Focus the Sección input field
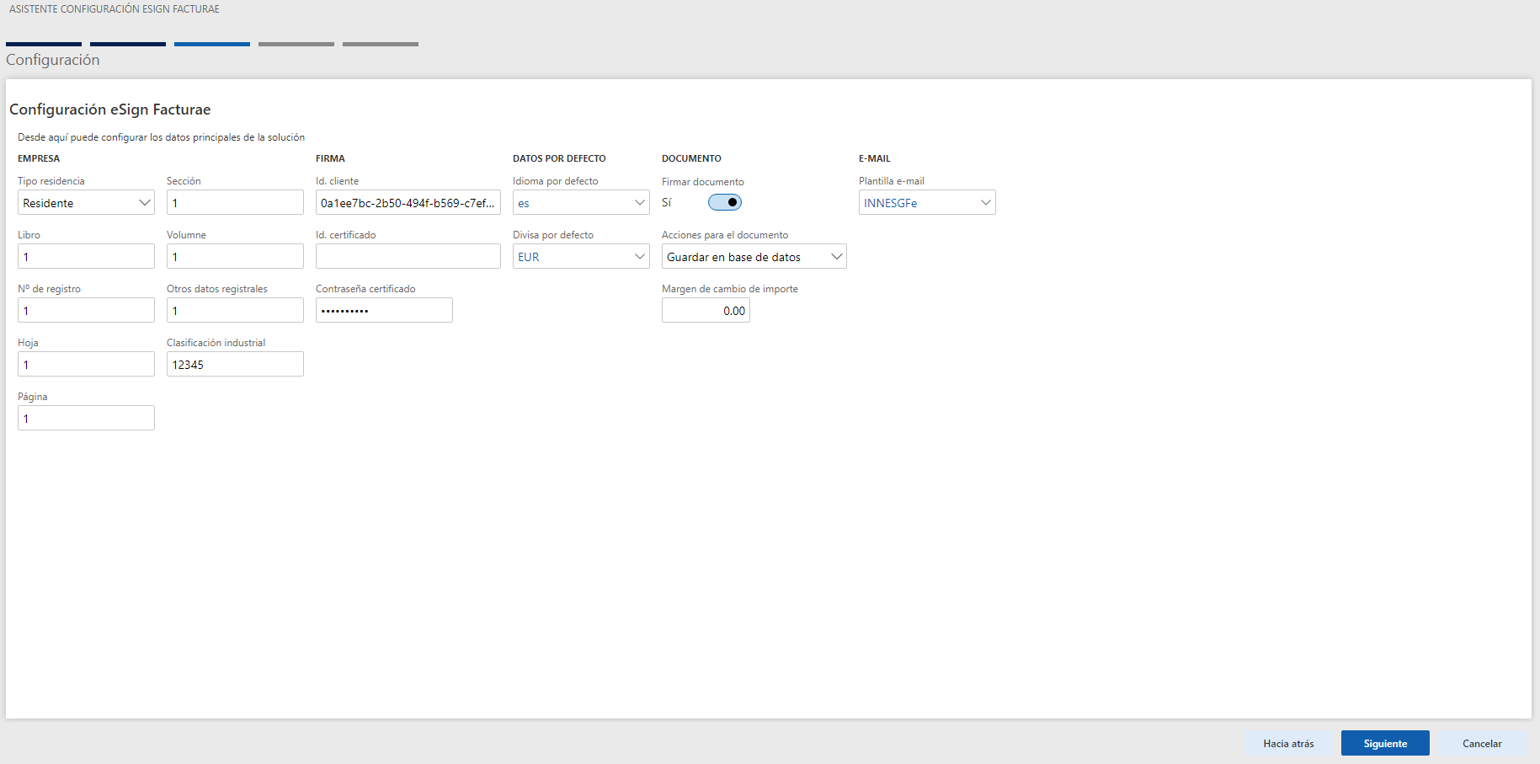 click(x=235, y=202)
